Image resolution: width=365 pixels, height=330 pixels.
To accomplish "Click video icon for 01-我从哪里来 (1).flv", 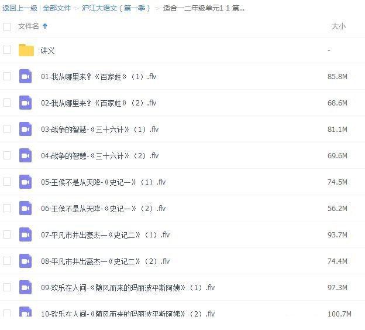I will 25,76.
